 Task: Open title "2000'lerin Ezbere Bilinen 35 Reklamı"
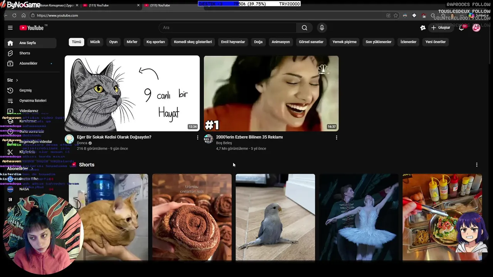coord(249,137)
